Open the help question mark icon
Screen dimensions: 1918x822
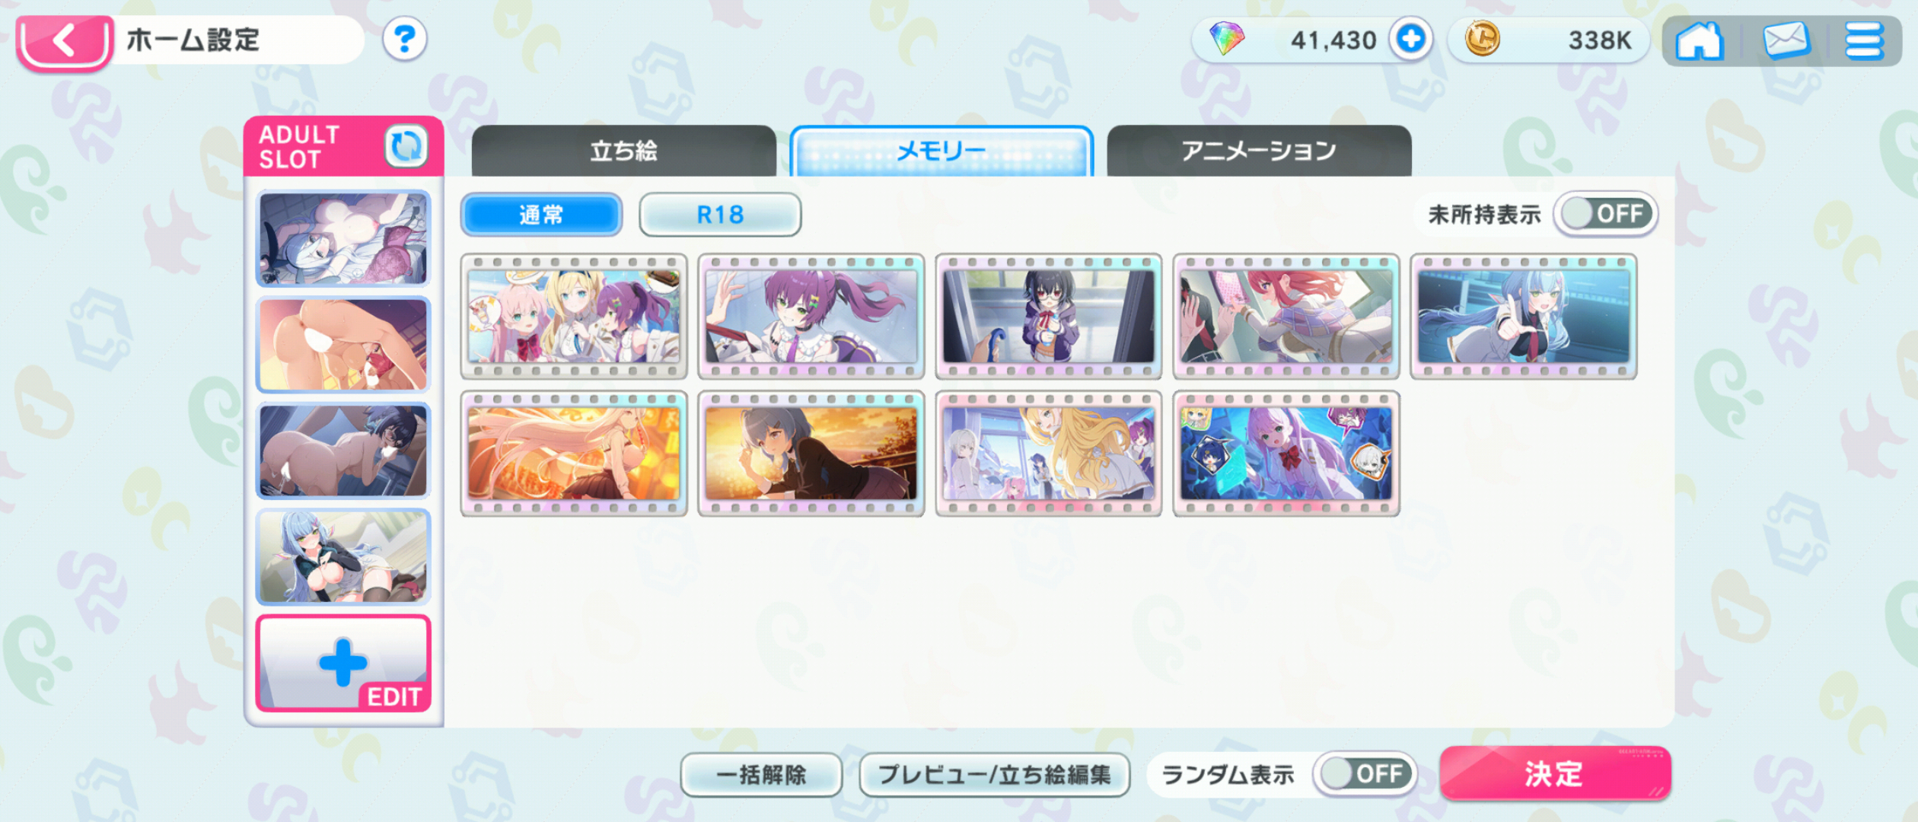pyautogui.click(x=404, y=39)
